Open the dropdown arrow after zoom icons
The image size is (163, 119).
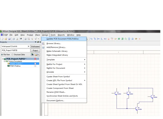[38, 39]
